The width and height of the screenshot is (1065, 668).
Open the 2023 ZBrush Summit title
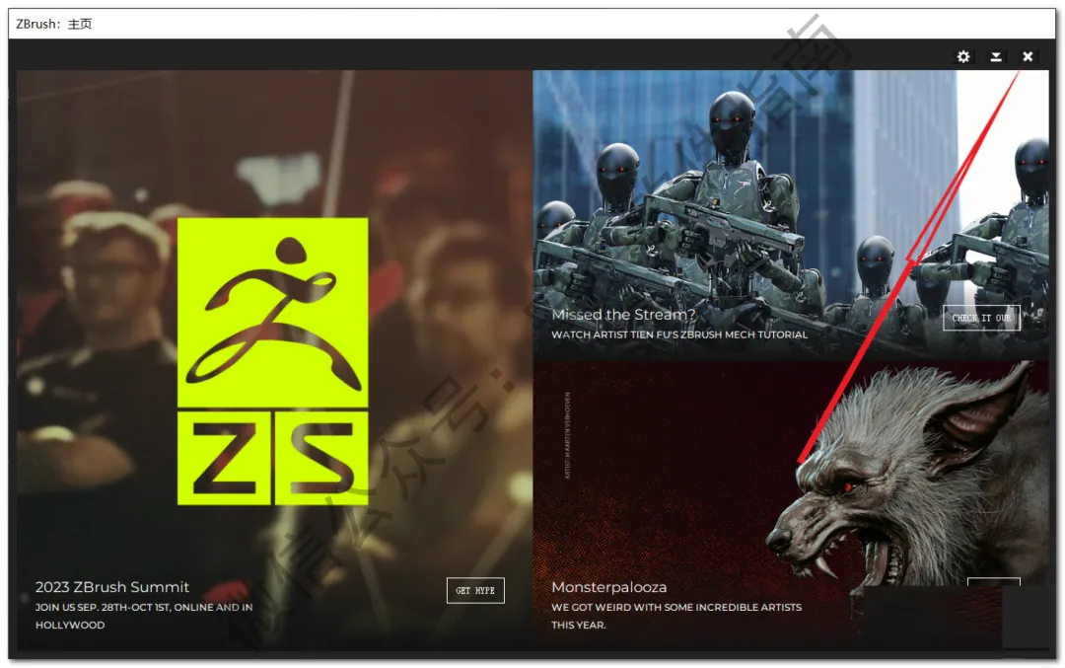click(x=112, y=587)
